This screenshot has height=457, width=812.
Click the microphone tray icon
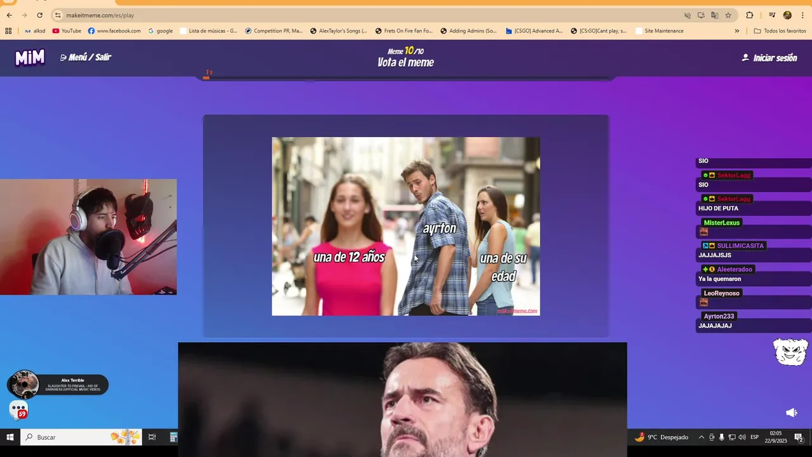(x=721, y=437)
